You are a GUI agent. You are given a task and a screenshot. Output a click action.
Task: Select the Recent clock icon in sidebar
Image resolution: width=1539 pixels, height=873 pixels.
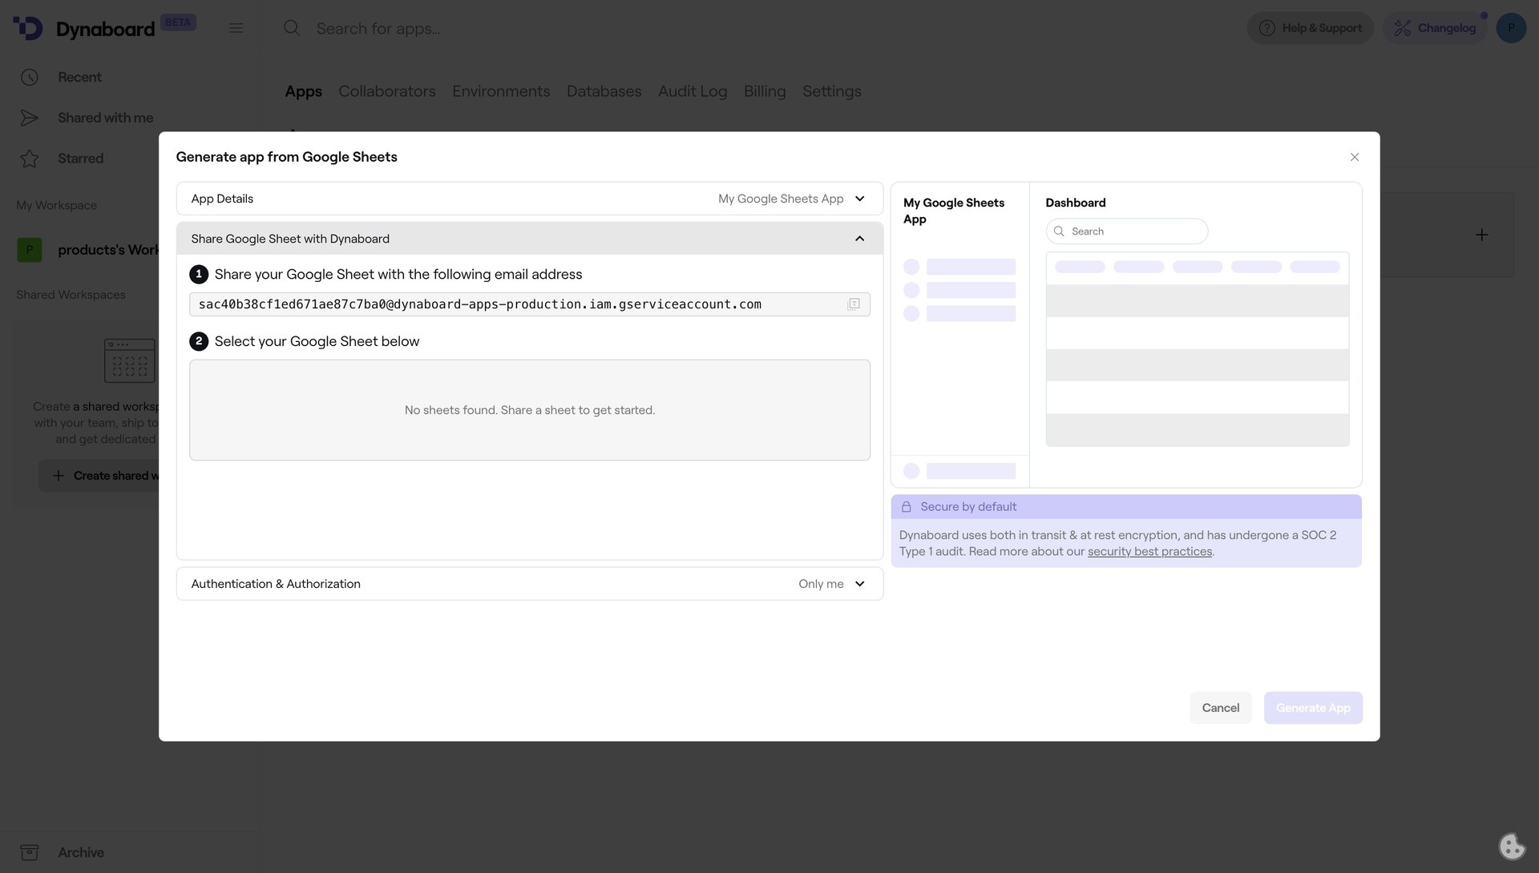(x=30, y=77)
